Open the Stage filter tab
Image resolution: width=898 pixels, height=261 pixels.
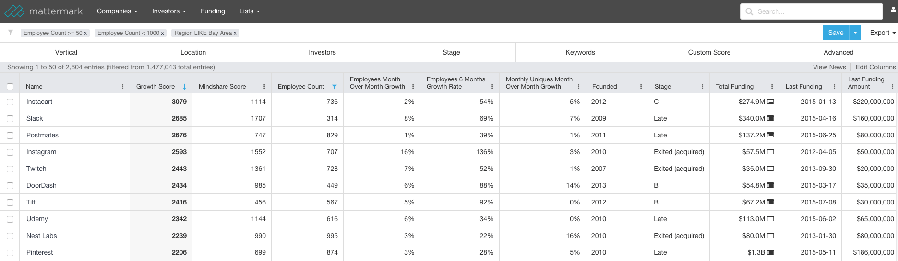click(x=452, y=52)
